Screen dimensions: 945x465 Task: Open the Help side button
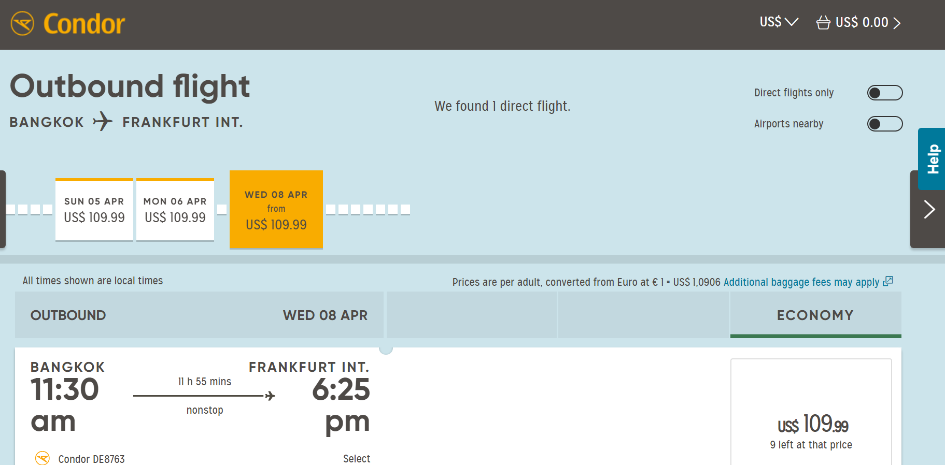pyautogui.click(x=932, y=159)
